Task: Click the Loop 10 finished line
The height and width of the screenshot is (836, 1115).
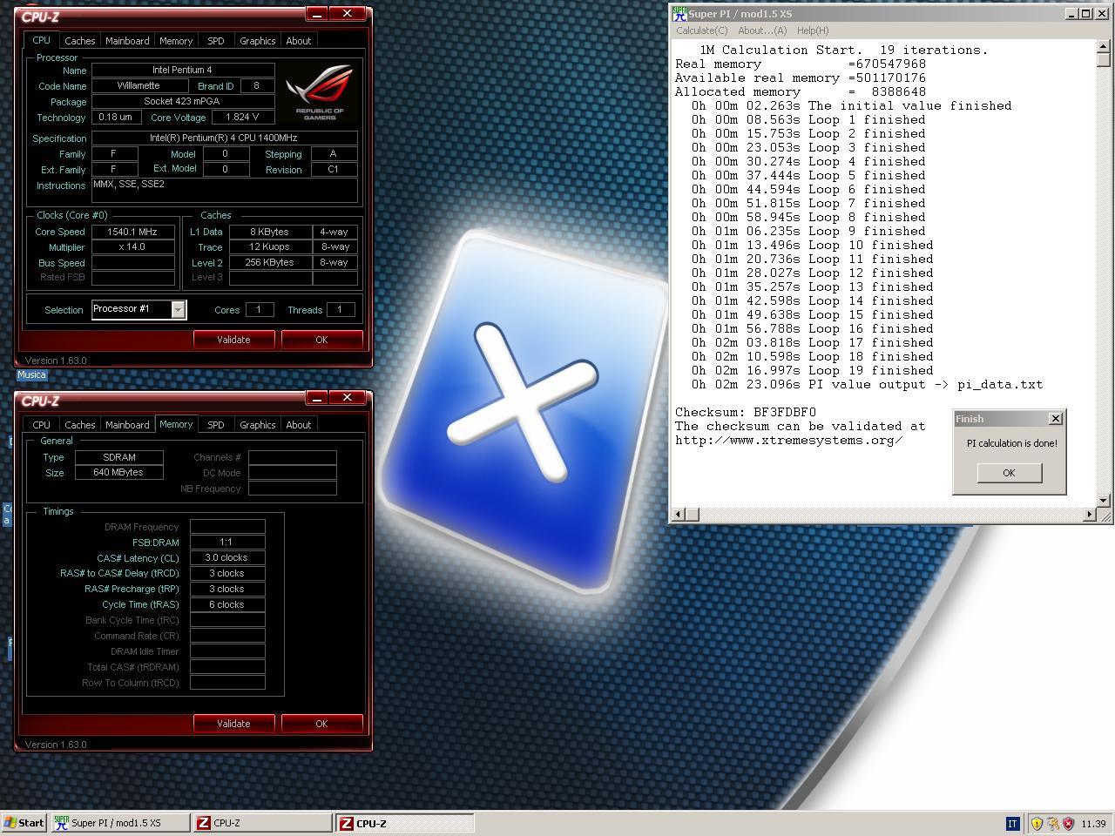Action: pos(813,245)
